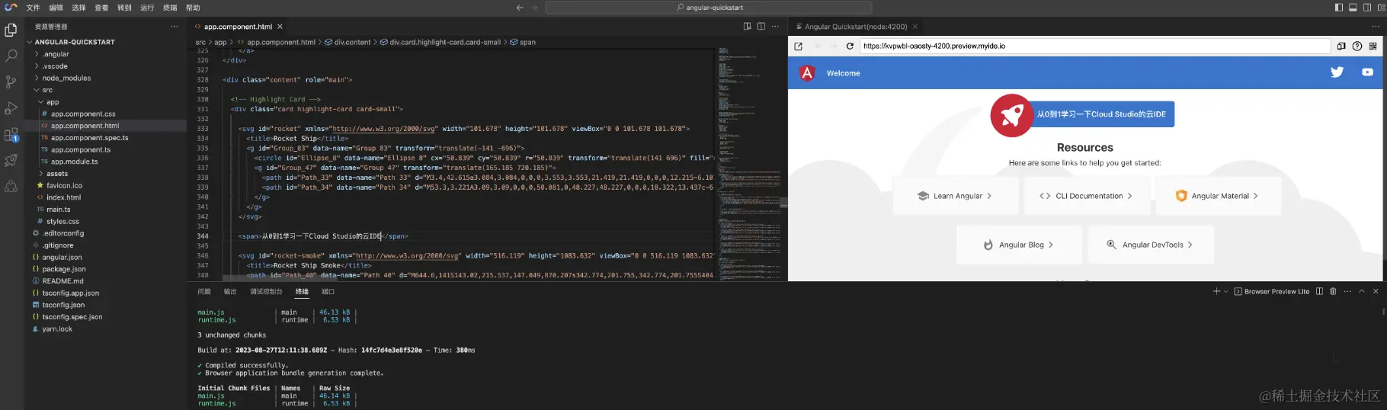Open the editor preview side icon

[x=748, y=26]
